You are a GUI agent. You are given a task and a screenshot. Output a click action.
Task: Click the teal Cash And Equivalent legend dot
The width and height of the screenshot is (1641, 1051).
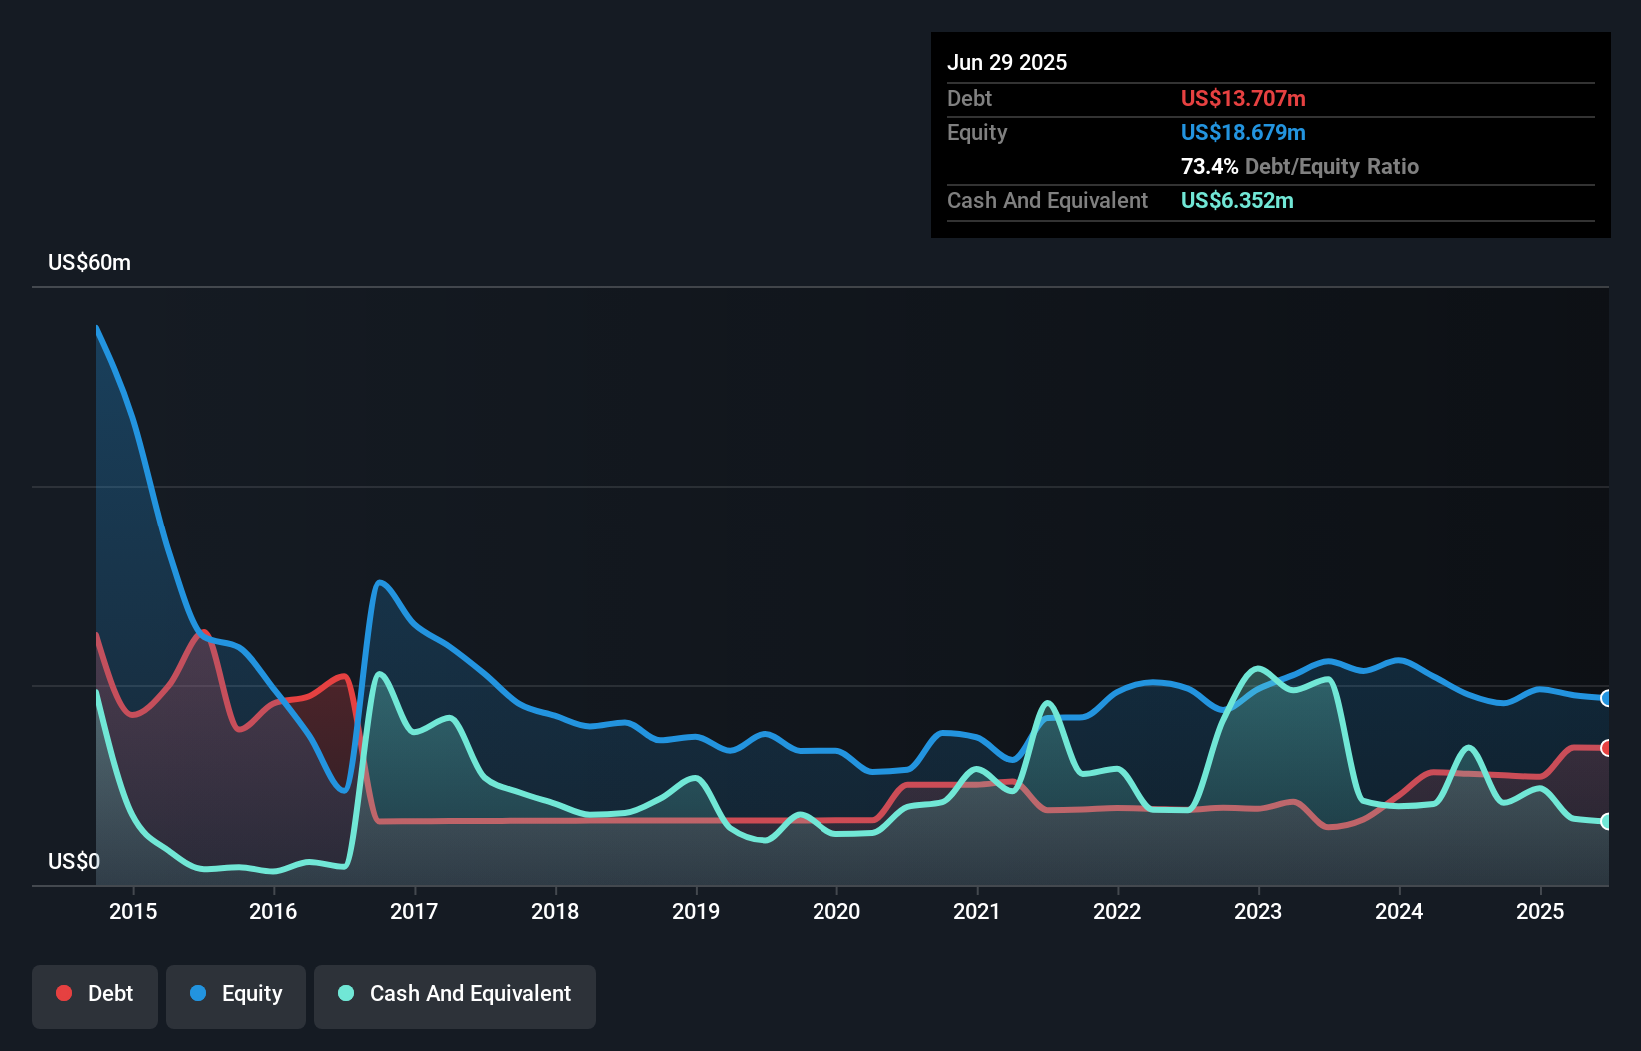coord(344,993)
